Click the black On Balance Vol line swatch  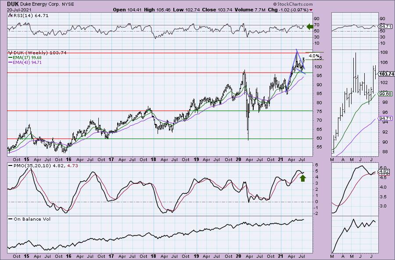click(11, 219)
